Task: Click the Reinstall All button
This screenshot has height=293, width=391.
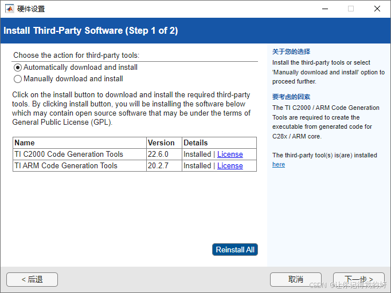Action: pos(235,250)
